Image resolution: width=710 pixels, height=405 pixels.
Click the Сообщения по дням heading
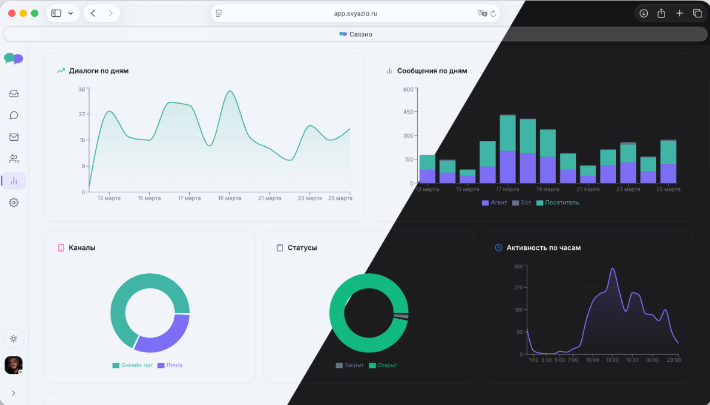click(432, 71)
